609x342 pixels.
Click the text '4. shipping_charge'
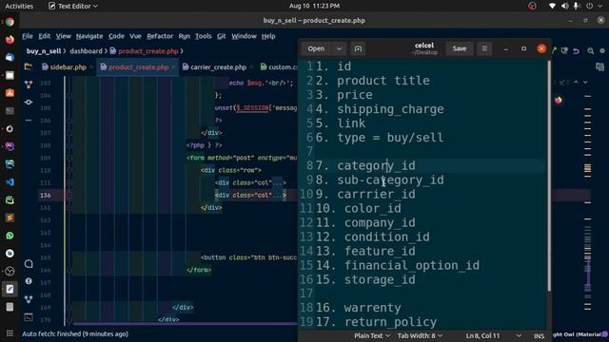[380, 109]
